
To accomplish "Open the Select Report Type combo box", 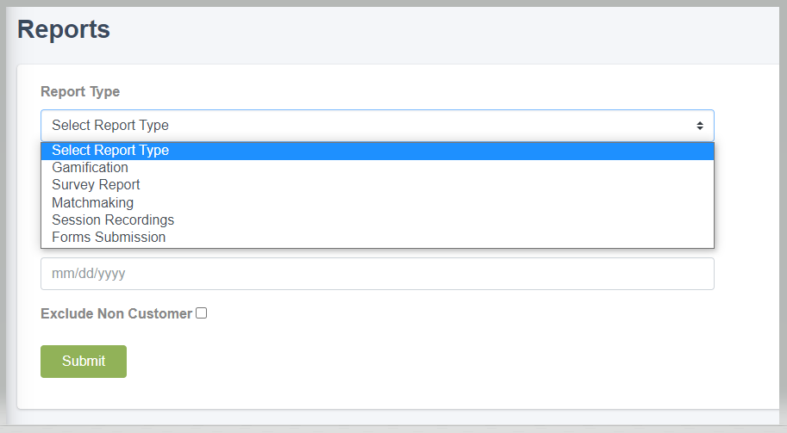I will tap(378, 126).
